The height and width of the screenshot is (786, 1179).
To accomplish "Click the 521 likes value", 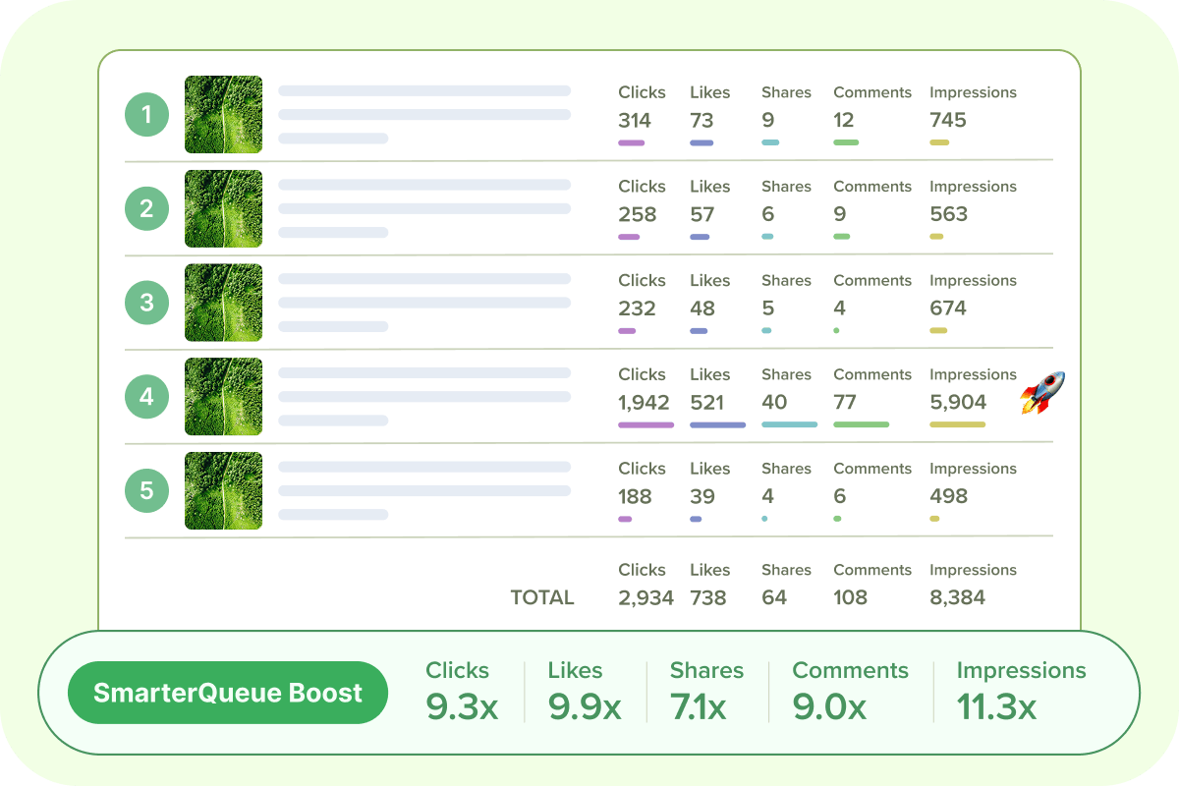I will (x=707, y=403).
